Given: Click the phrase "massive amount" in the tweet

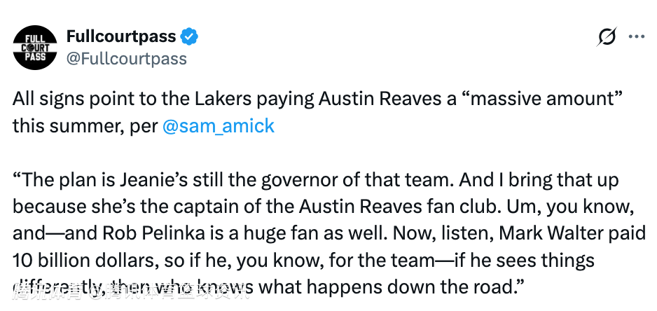Looking at the screenshot, I should (543, 99).
